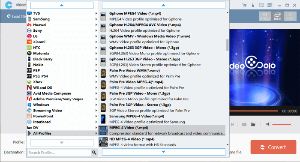The width and height of the screenshot is (300, 162).
Task: Take a snapshot with camera icon
Action: [244, 124]
